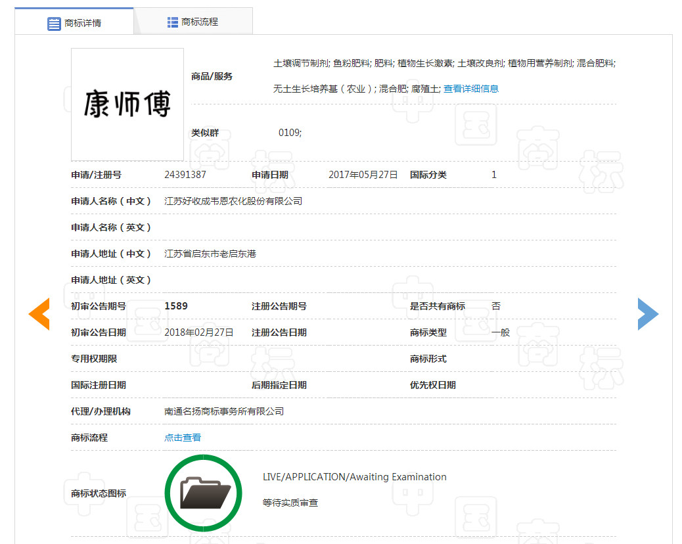Open the 查看详细信息 link

click(x=470, y=89)
